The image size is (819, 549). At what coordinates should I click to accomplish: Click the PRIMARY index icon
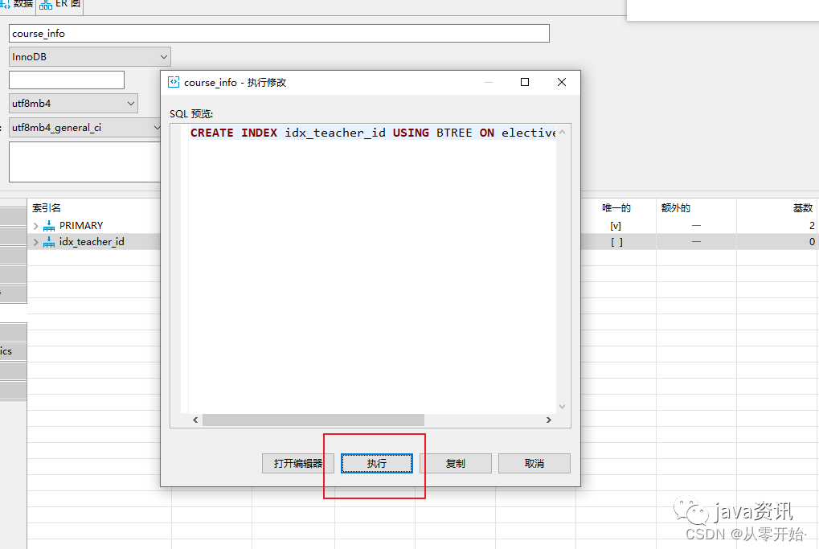[49, 226]
